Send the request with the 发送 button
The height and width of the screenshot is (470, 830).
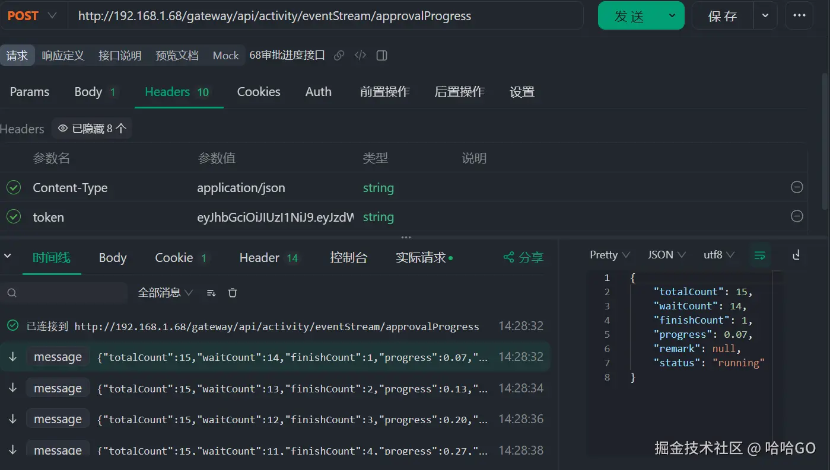(x=629, y=16)
